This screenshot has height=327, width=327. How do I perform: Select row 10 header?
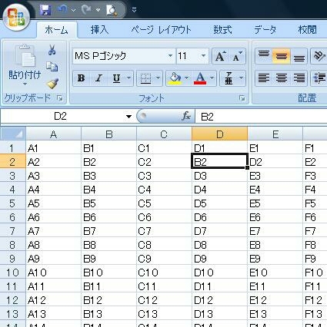[x=12, y=272]
